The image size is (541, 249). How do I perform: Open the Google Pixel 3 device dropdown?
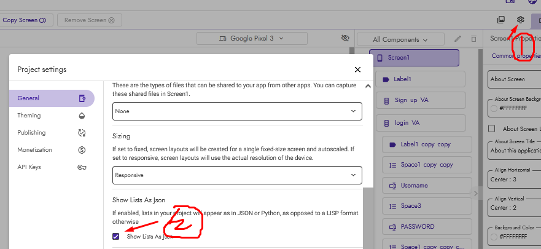point(252,38)
